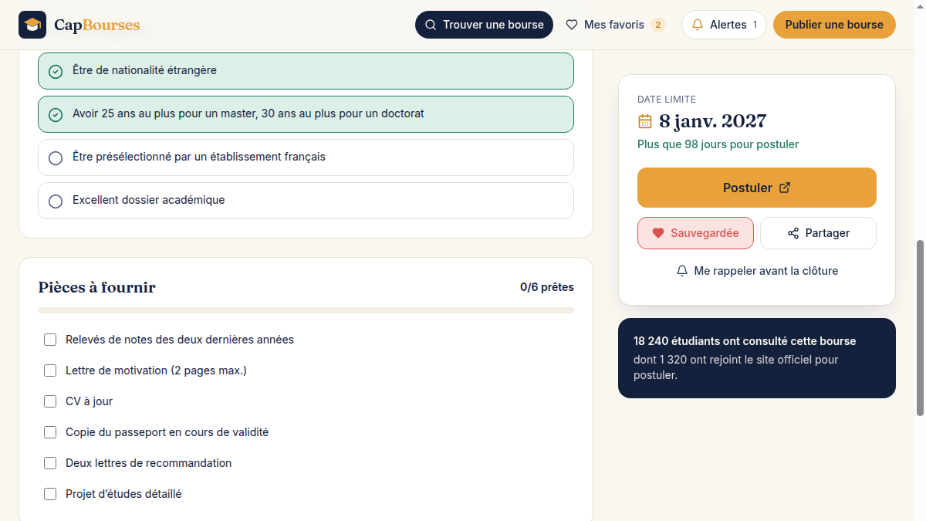926x521 pixels.
Task: Check Relevés de notes des deux dernières années
Action: pyautogui.click(x=50, y=340)
